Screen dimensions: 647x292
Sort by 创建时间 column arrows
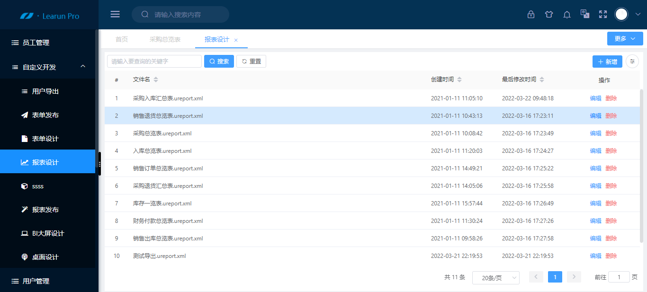click(x=459, y=80)
